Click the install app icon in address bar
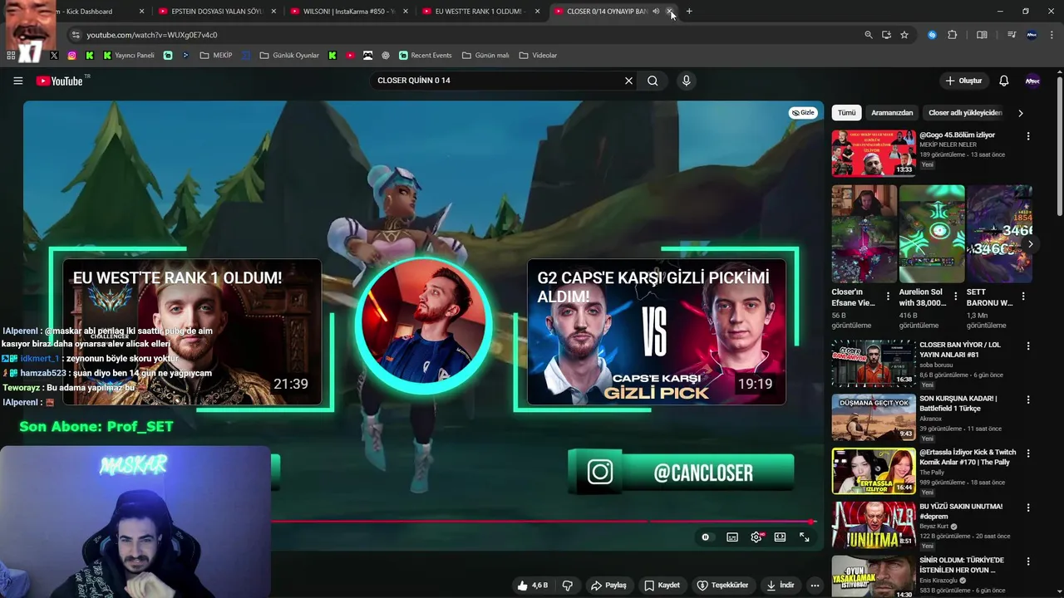The image size is (1064, 598). tap(886, 35)
